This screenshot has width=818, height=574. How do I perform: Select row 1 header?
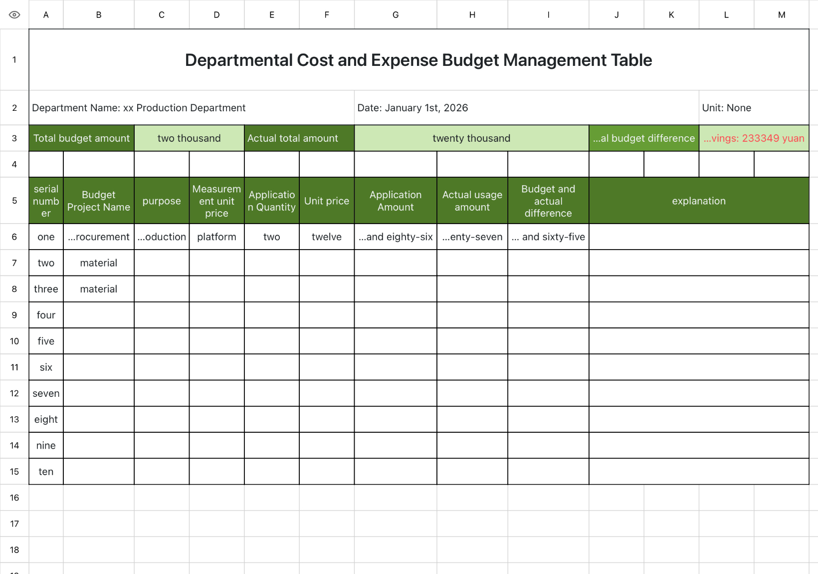tap(14, 59)
